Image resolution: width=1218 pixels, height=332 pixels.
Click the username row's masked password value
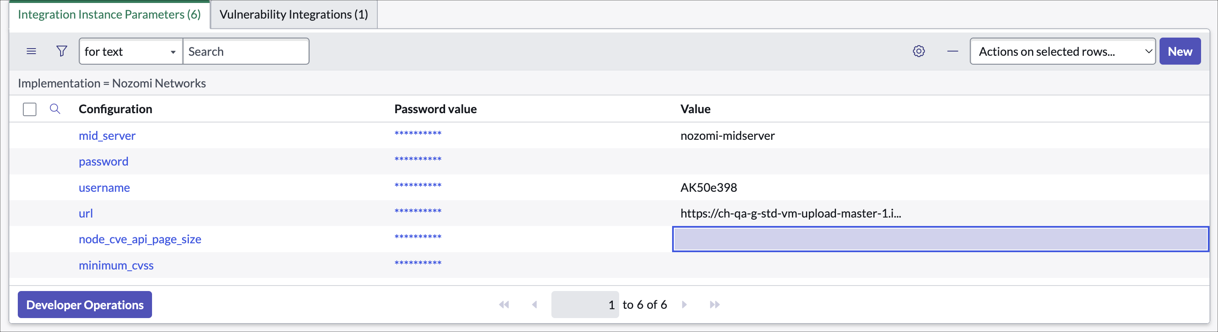[x=418, y=186]
